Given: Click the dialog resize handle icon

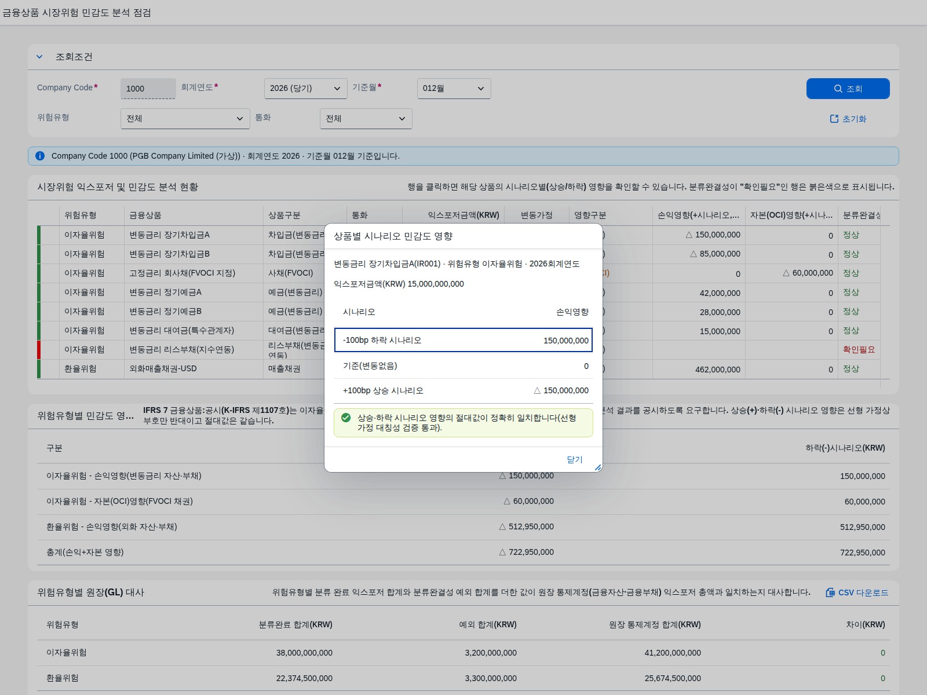Looking at the screenshot, I should (x=598, y=467).
